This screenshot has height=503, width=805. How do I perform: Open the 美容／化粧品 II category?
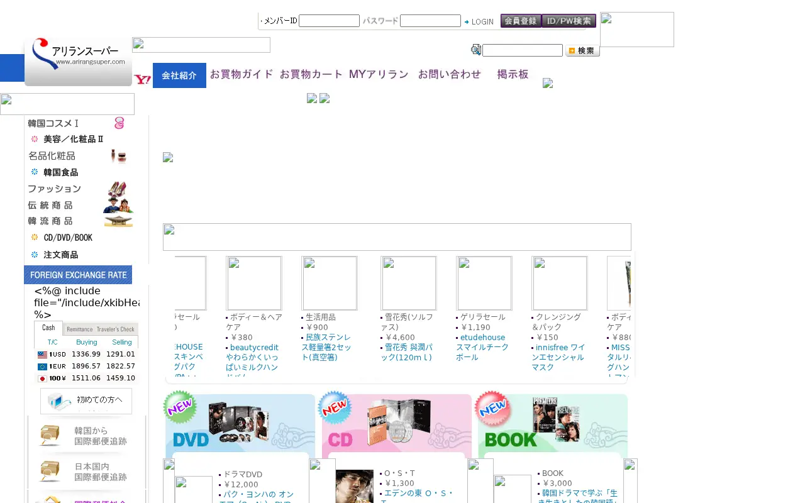(x=78, y=139)
